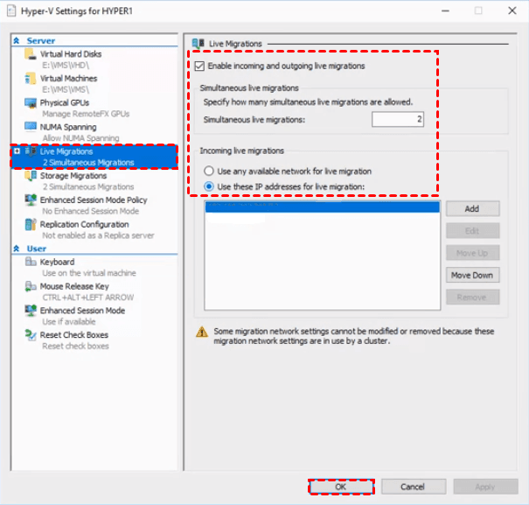Viewport: 529px width, 505px height.
Task: Click the Remove button
Action: coord(473,298)
